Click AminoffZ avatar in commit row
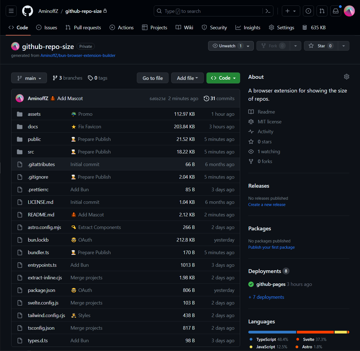 pos(20,98)
